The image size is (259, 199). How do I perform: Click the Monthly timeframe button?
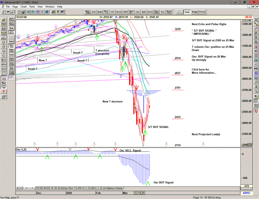click(x=202, y=12)
